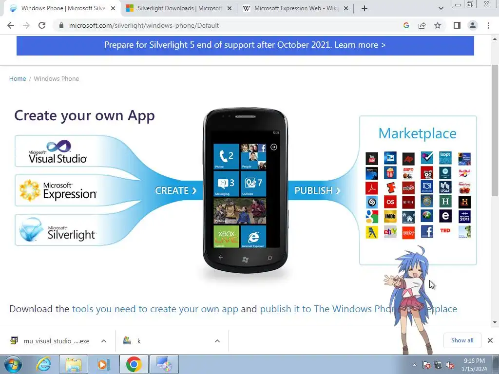
Task: Show all downloads
Action: coord(462,340)
